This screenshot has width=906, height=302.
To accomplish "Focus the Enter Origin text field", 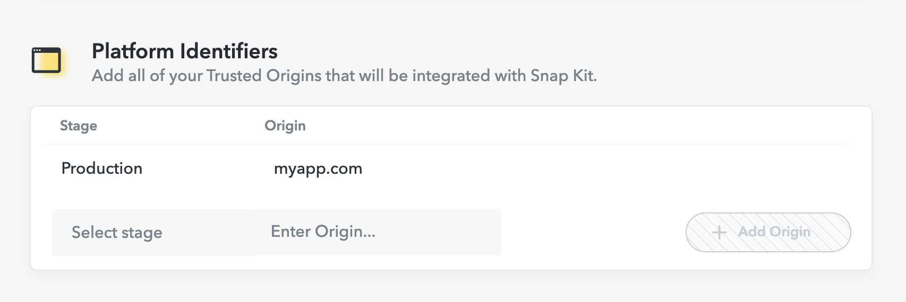I will pyautogui.click(x=376, y=232).
